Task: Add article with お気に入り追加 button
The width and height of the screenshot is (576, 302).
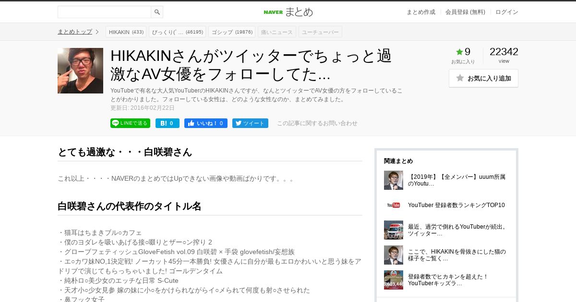Action: coord(483,78)
